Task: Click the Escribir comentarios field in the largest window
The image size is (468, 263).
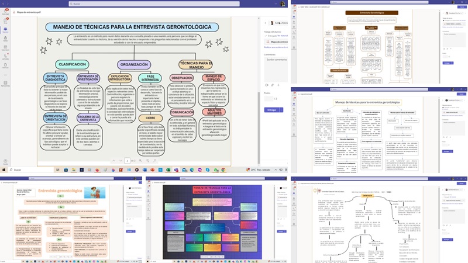Action: coord(275,59)
